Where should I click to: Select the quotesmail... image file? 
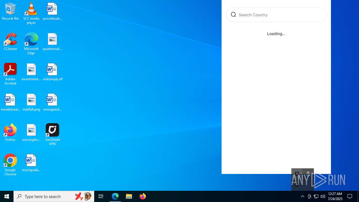[x=52, y=42]
